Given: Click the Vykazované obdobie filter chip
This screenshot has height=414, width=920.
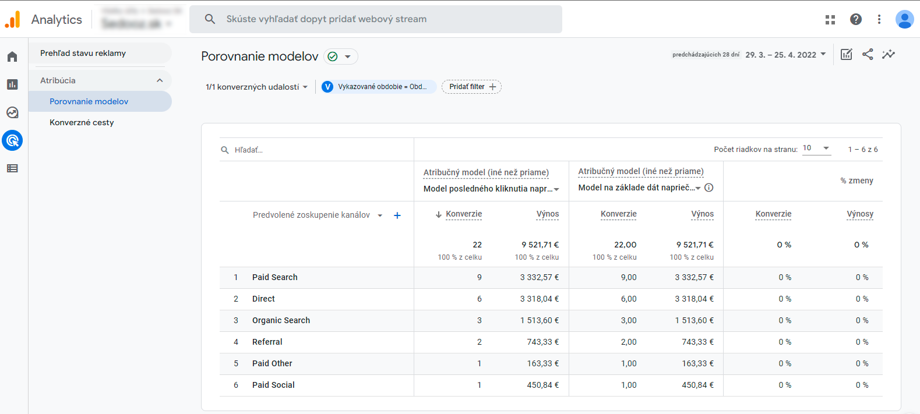Looking at the screenshot, I should coord(379,87).
